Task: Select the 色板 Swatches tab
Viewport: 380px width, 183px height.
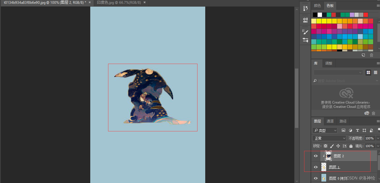Action: [x=330, y=5]
